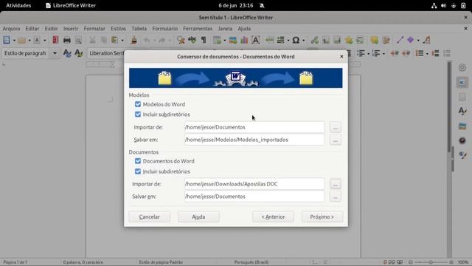Click the purple Basic Shapes diamond icon

click(x=411, y=40)
